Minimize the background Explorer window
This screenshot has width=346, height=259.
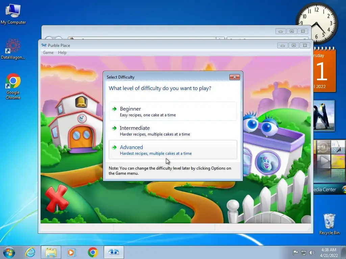coord(280,31)
